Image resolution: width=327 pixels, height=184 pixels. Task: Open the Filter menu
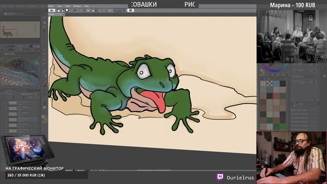point(67,6)
